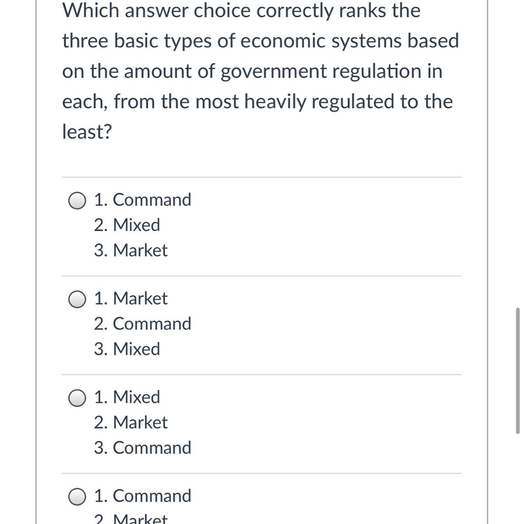Viewport: 524px width, 524px height.
Task: Click the '2. Market' line in third answer
Action: (131, 422)
